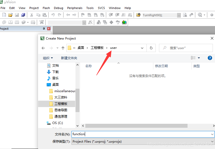Click the Paste toolbar icon

(x=45, y=15)
